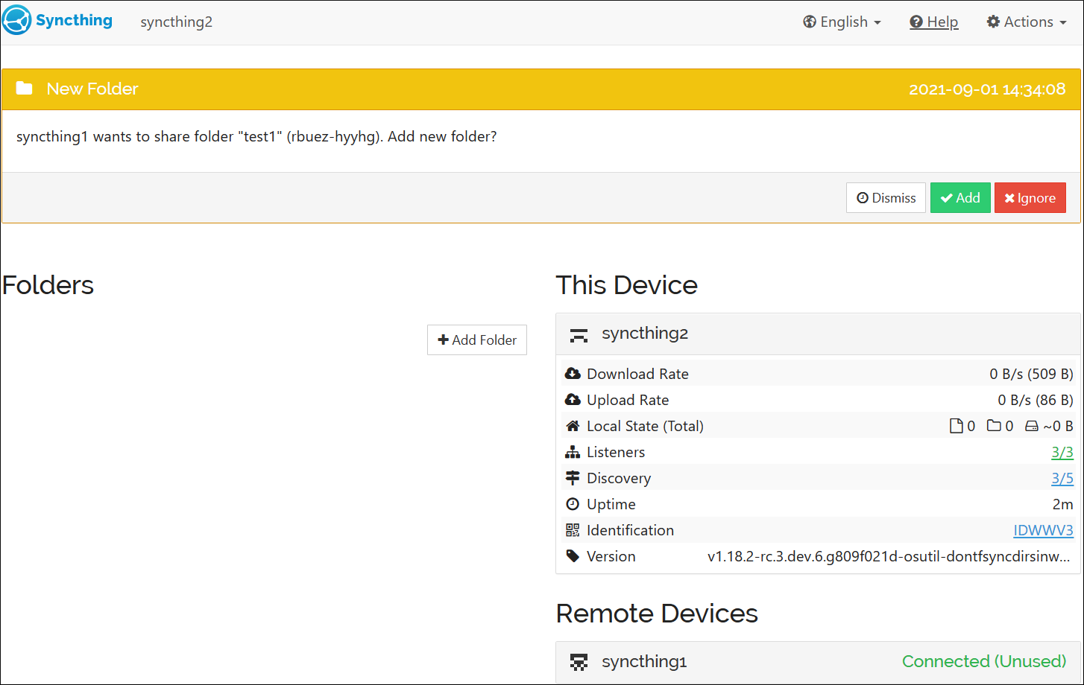Click the Upload Rate cloud icon
1084x685 pixels.
tap(573, 400)
